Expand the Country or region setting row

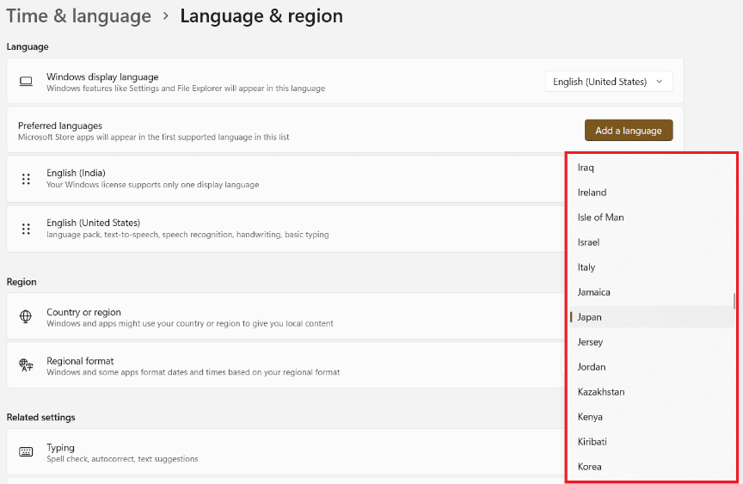(x=284, y=317)
